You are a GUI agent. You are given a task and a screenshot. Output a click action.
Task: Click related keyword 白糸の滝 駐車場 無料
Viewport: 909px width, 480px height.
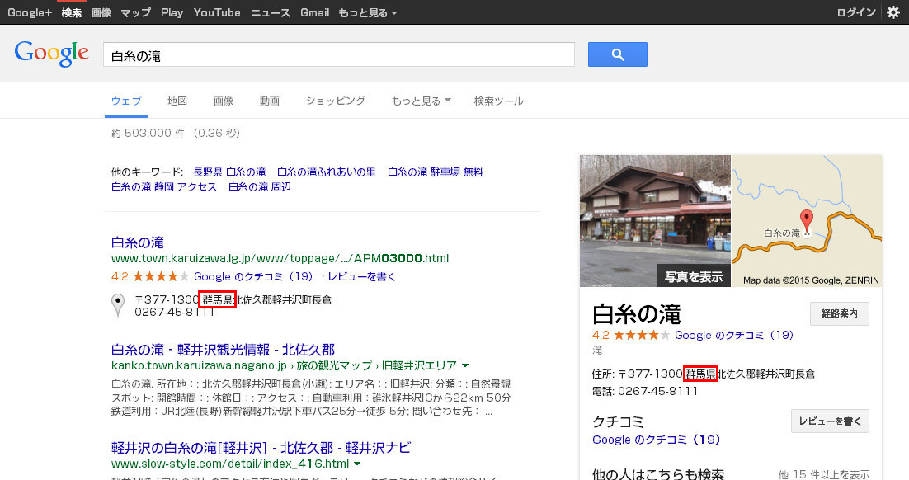(x=435, y=172)
